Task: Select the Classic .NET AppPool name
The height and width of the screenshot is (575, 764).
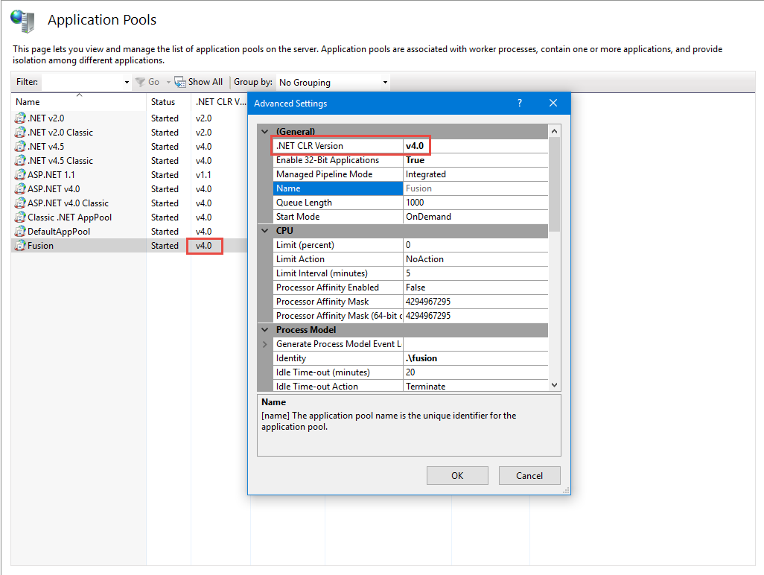Action: 70,217
